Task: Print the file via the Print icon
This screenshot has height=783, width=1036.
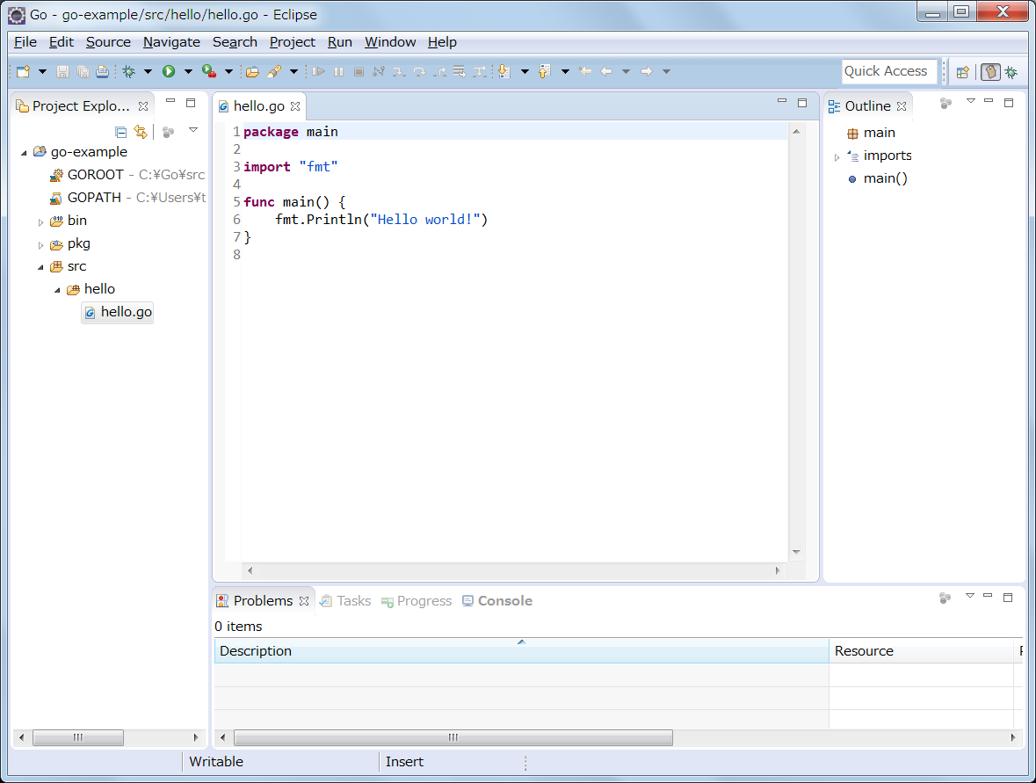Action: coord(102,70)
